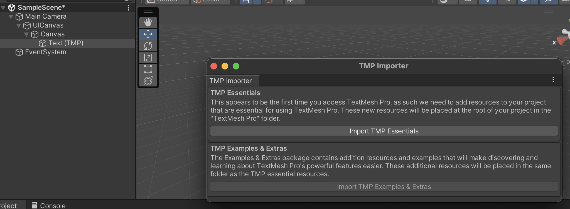Open the Console tab label
Viewport: 570px width, 209px height.
(x=53, y=206)
